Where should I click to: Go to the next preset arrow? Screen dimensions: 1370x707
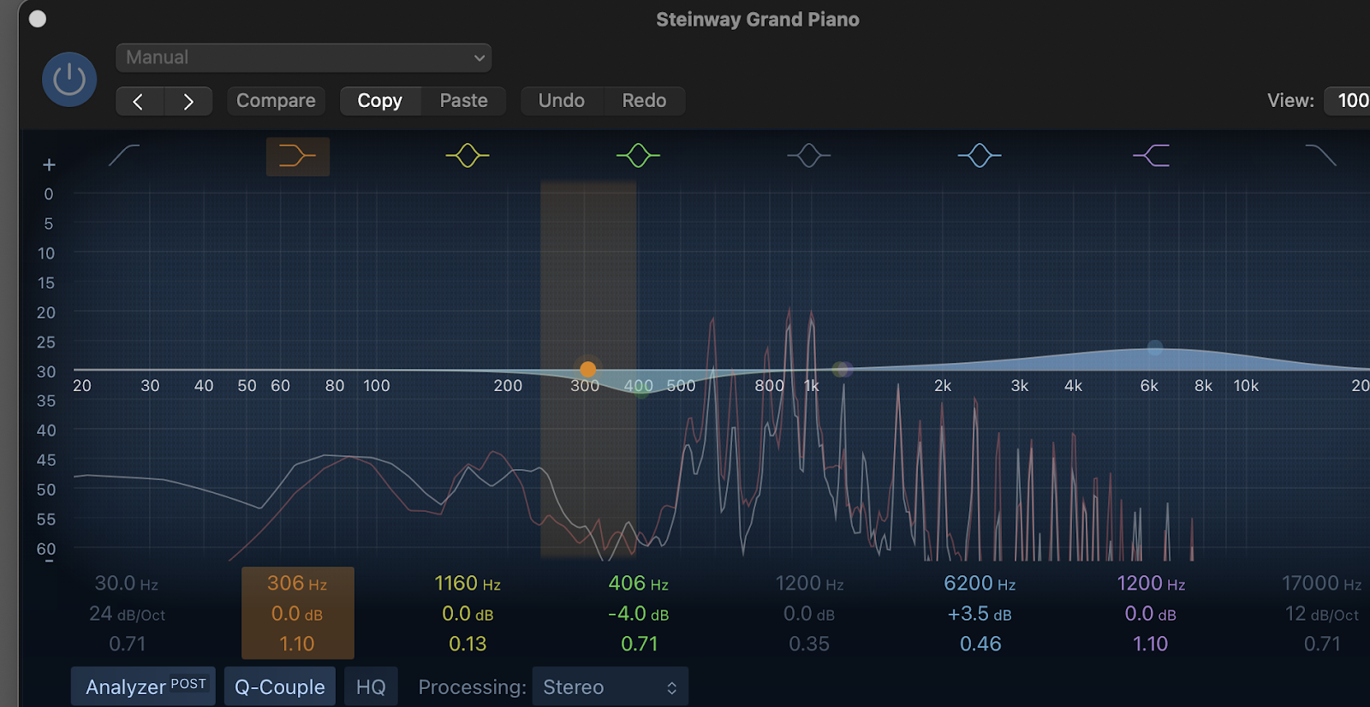[x=188, y=101]
